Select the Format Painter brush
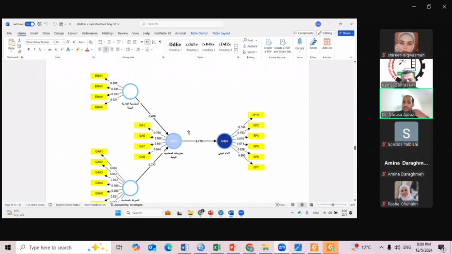Screen dimensions: 452x254 pos(19,52)
